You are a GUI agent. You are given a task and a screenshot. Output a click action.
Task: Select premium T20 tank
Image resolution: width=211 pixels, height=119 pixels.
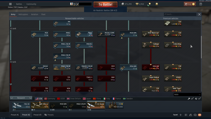coord(173,34)
